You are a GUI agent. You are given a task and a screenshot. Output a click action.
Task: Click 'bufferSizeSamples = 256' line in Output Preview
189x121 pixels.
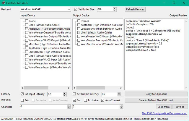pyautogui.click(x=140, y=24)
